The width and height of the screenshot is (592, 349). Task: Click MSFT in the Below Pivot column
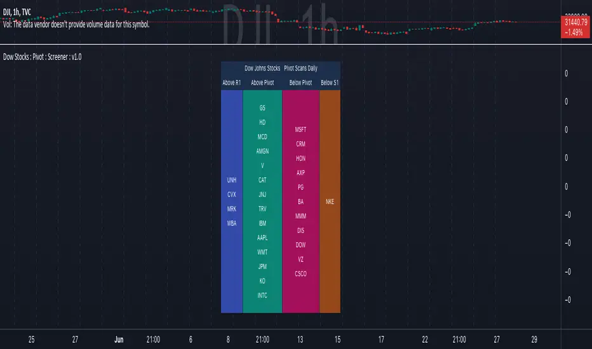300,129
